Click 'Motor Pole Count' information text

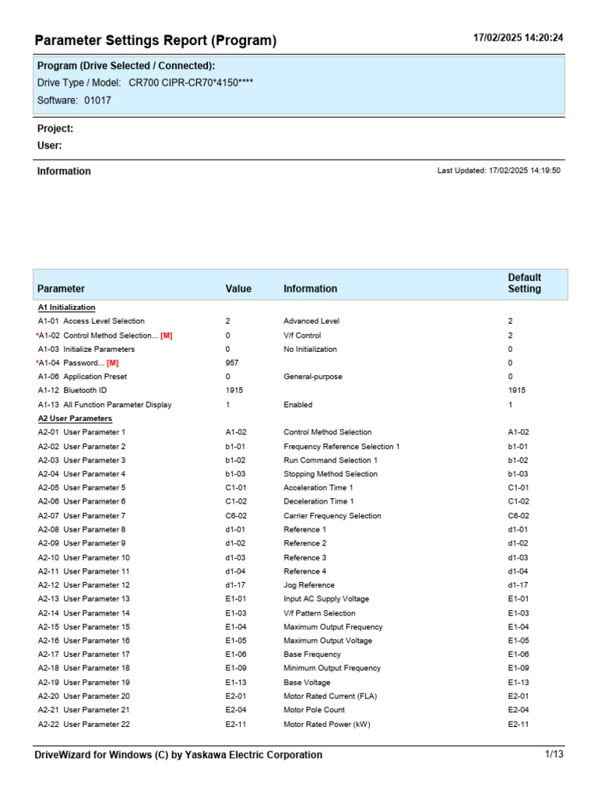(315, 710)
